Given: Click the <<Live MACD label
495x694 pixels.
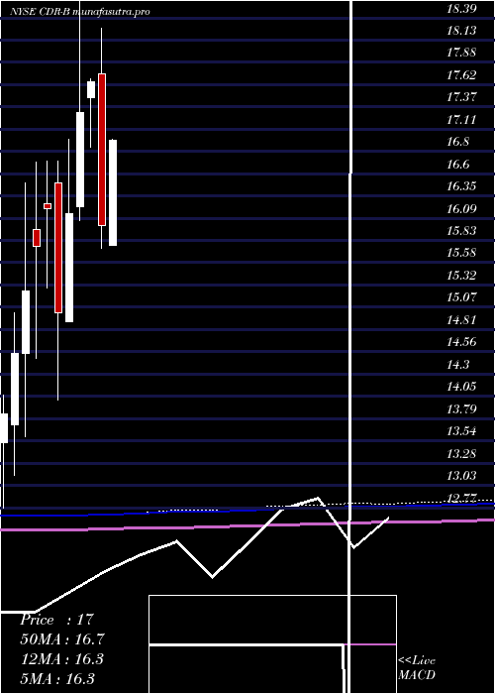Looking at the screenshot, I should point(417,668).
